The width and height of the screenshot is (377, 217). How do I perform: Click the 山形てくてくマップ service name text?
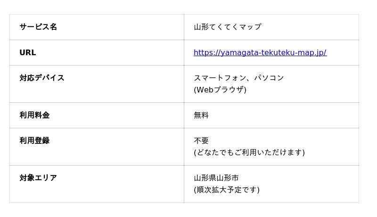(x=227, y=27)
